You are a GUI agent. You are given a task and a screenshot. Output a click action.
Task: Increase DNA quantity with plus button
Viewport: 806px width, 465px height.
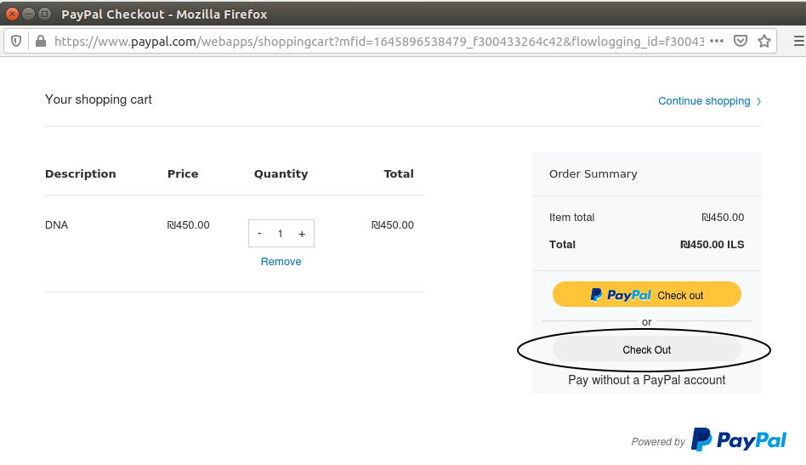(x=302, y=234)
